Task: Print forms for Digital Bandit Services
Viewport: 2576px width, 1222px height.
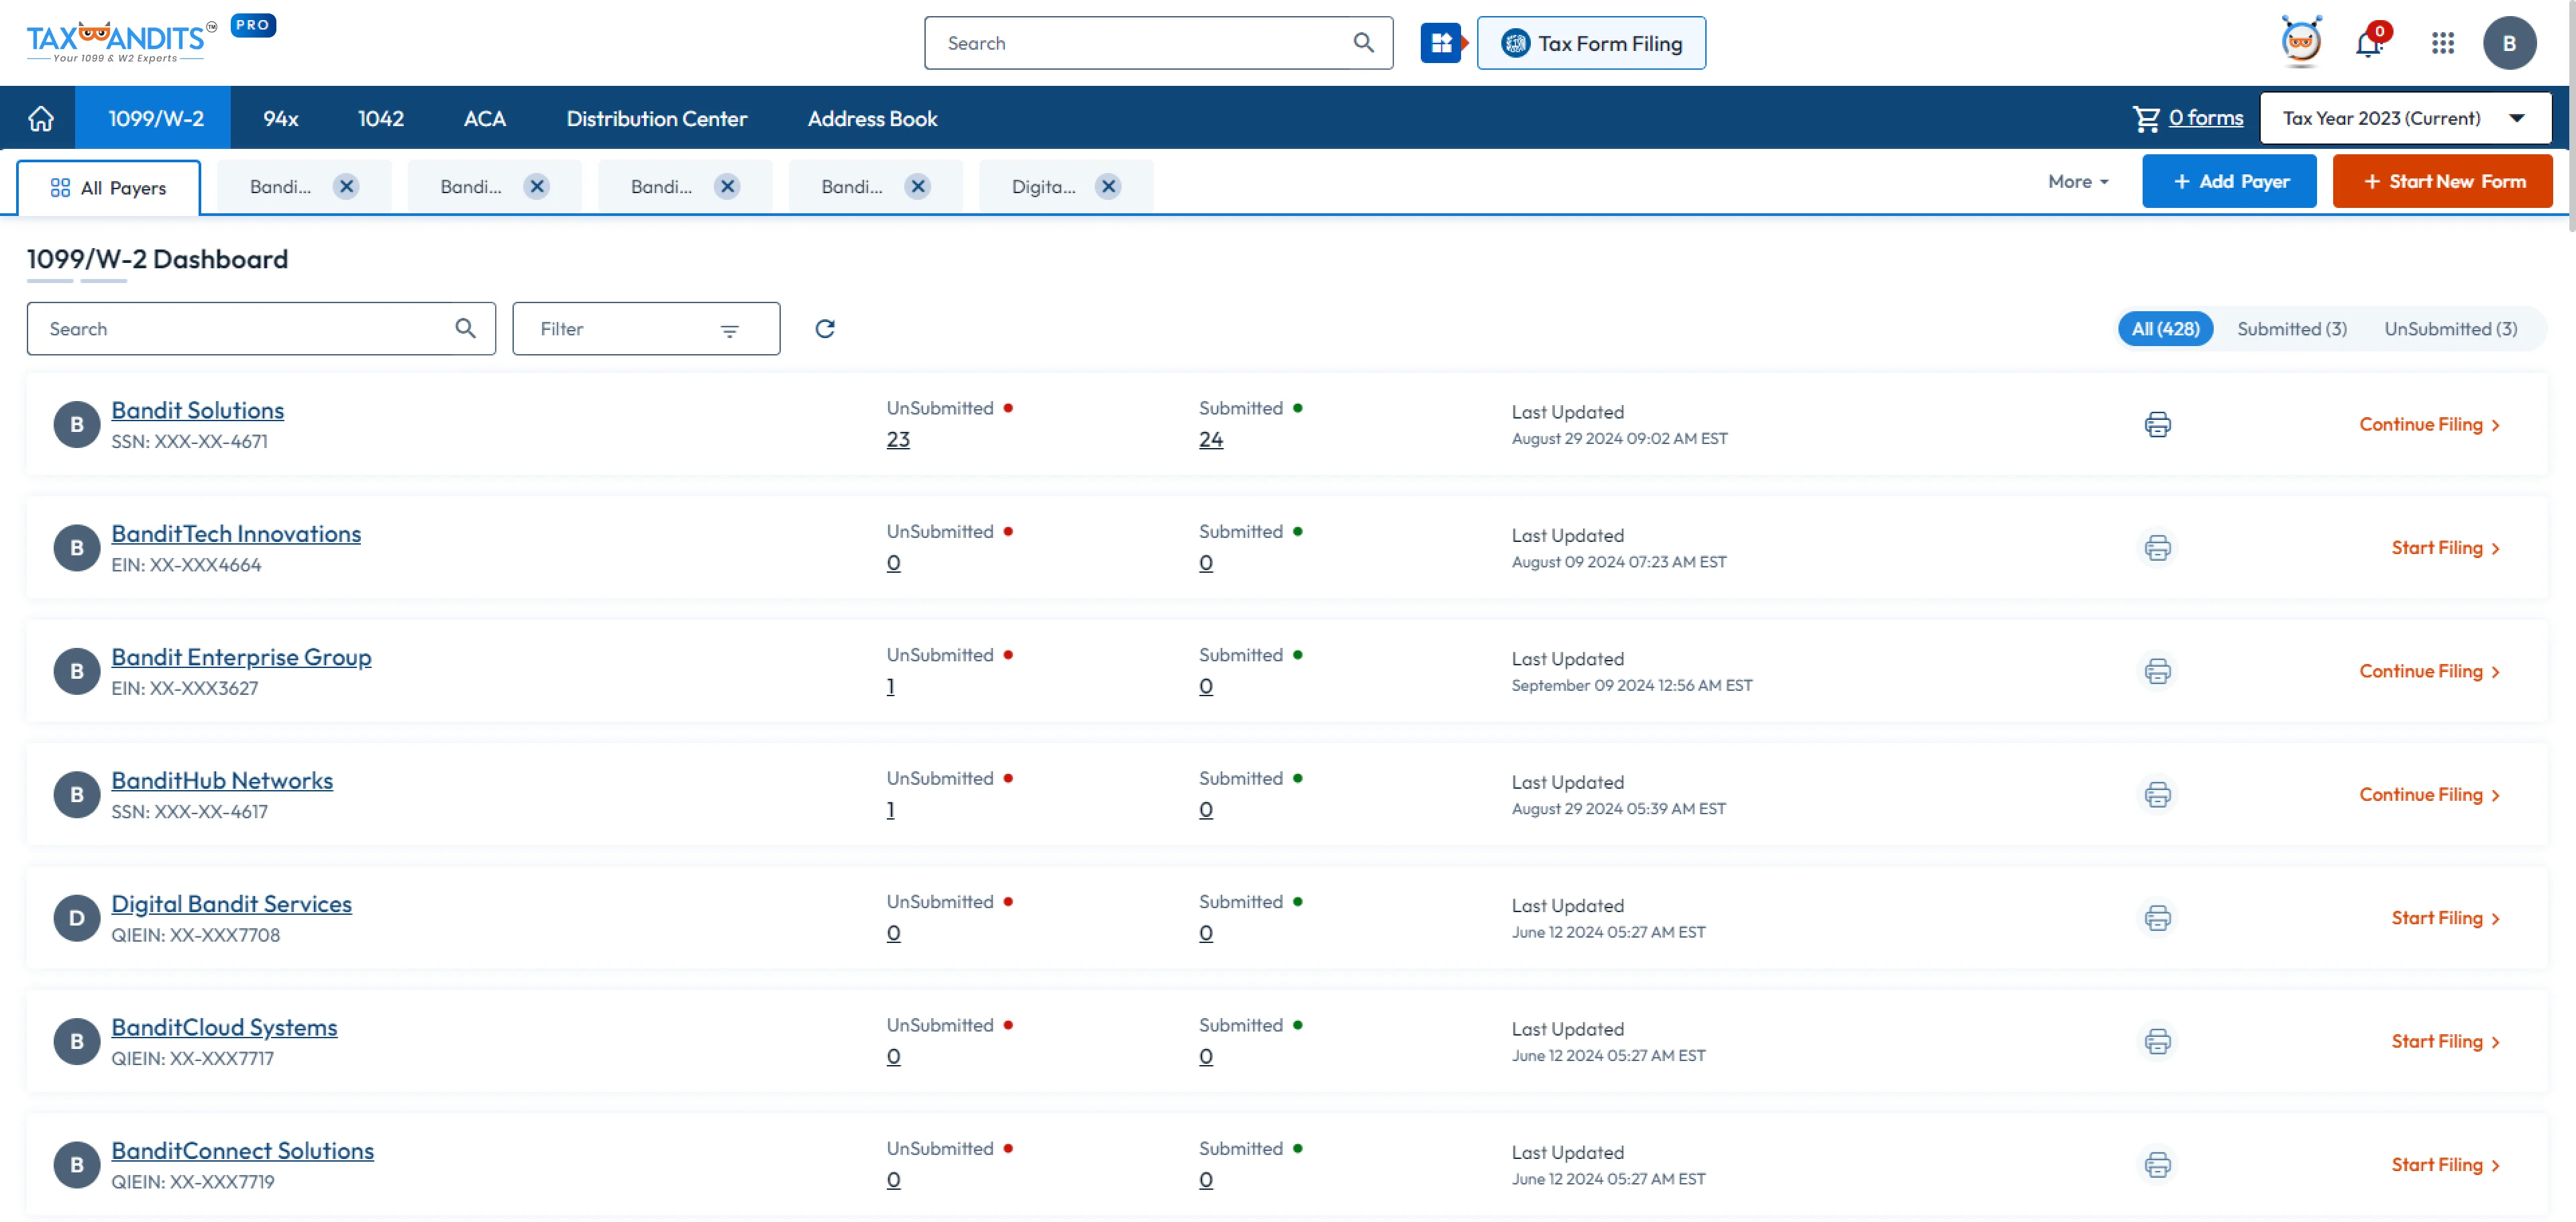Action: (2157, 918)
